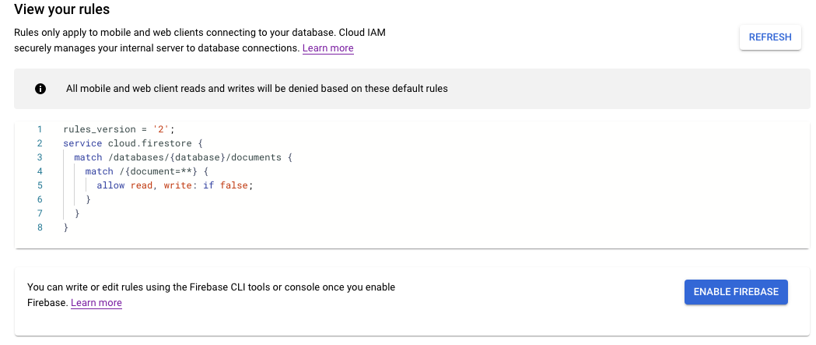Click line number 2 in the editor gutter
The image size is (816, 345).
[39, 143]
